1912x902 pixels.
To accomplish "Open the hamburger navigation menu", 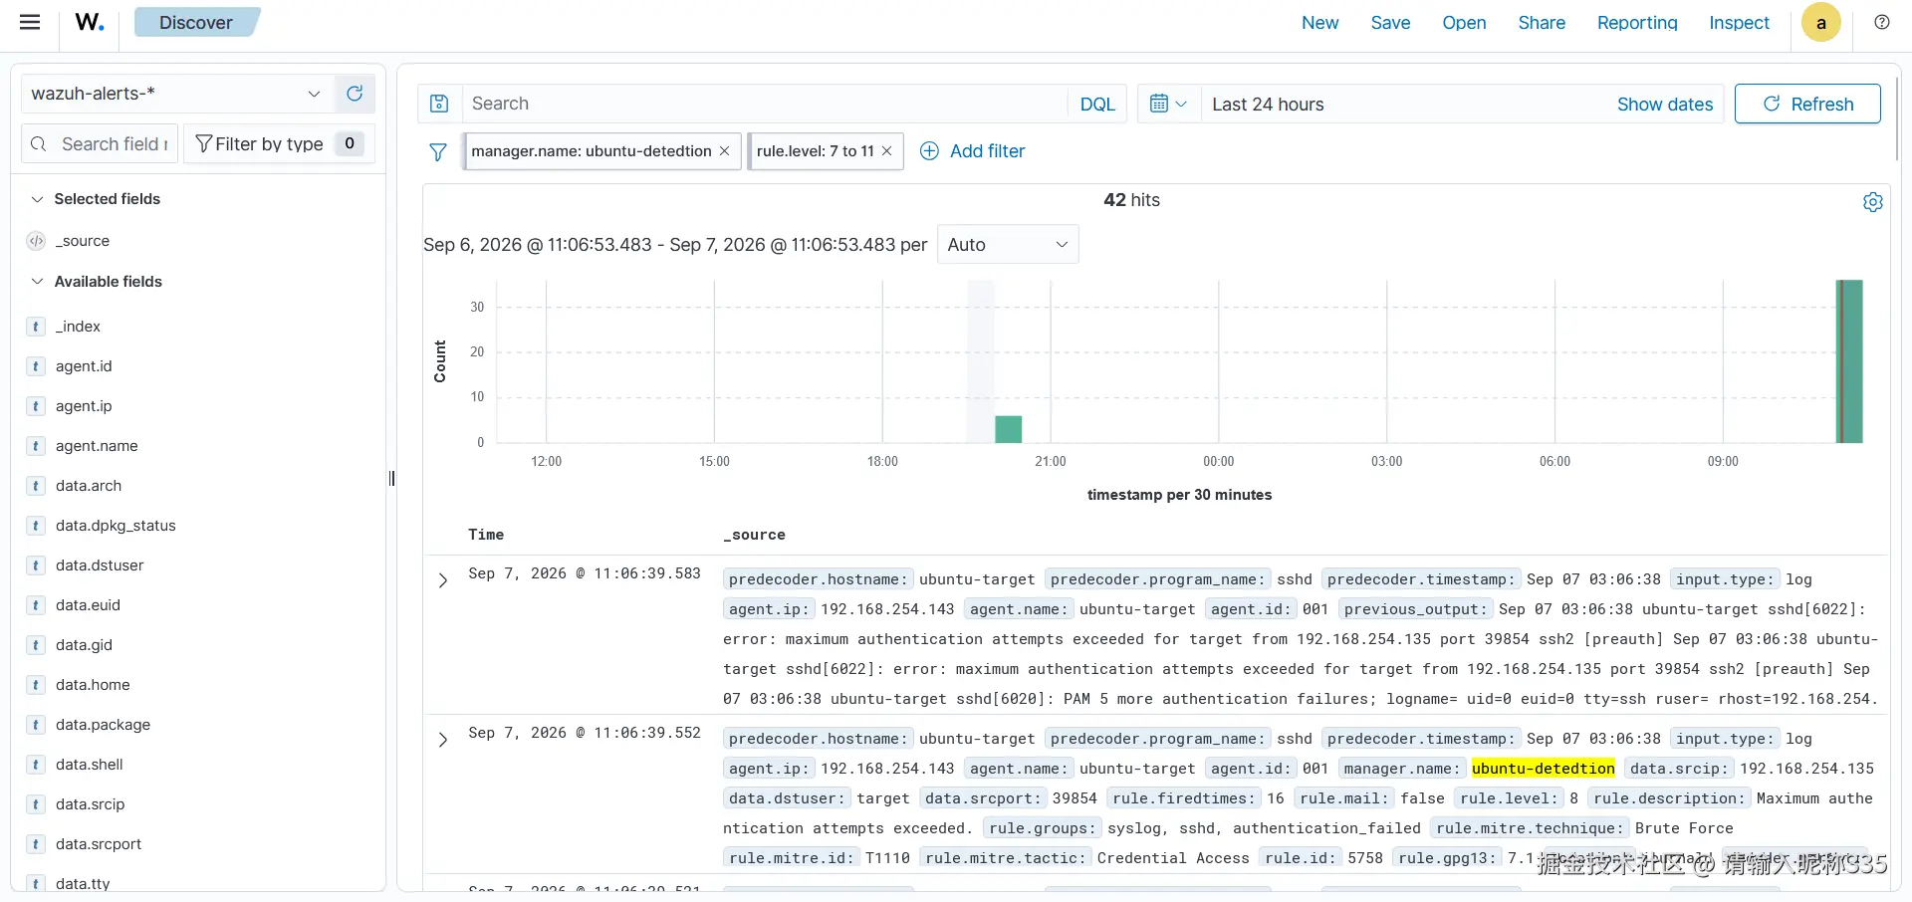I will 30,22.
